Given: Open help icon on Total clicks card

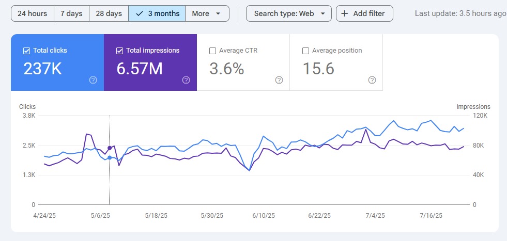Looking at the screenshot, I should point(93,80).
